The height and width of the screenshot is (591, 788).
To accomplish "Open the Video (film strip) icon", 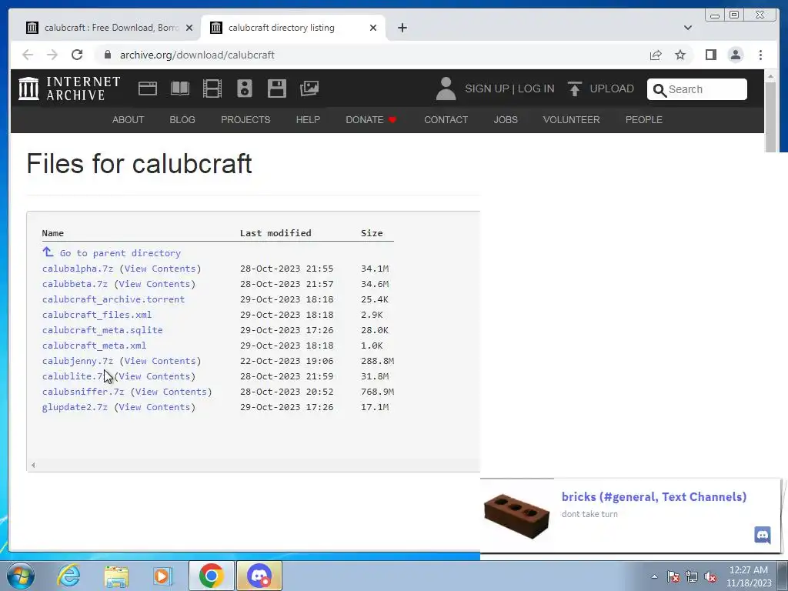I will 212,88.
